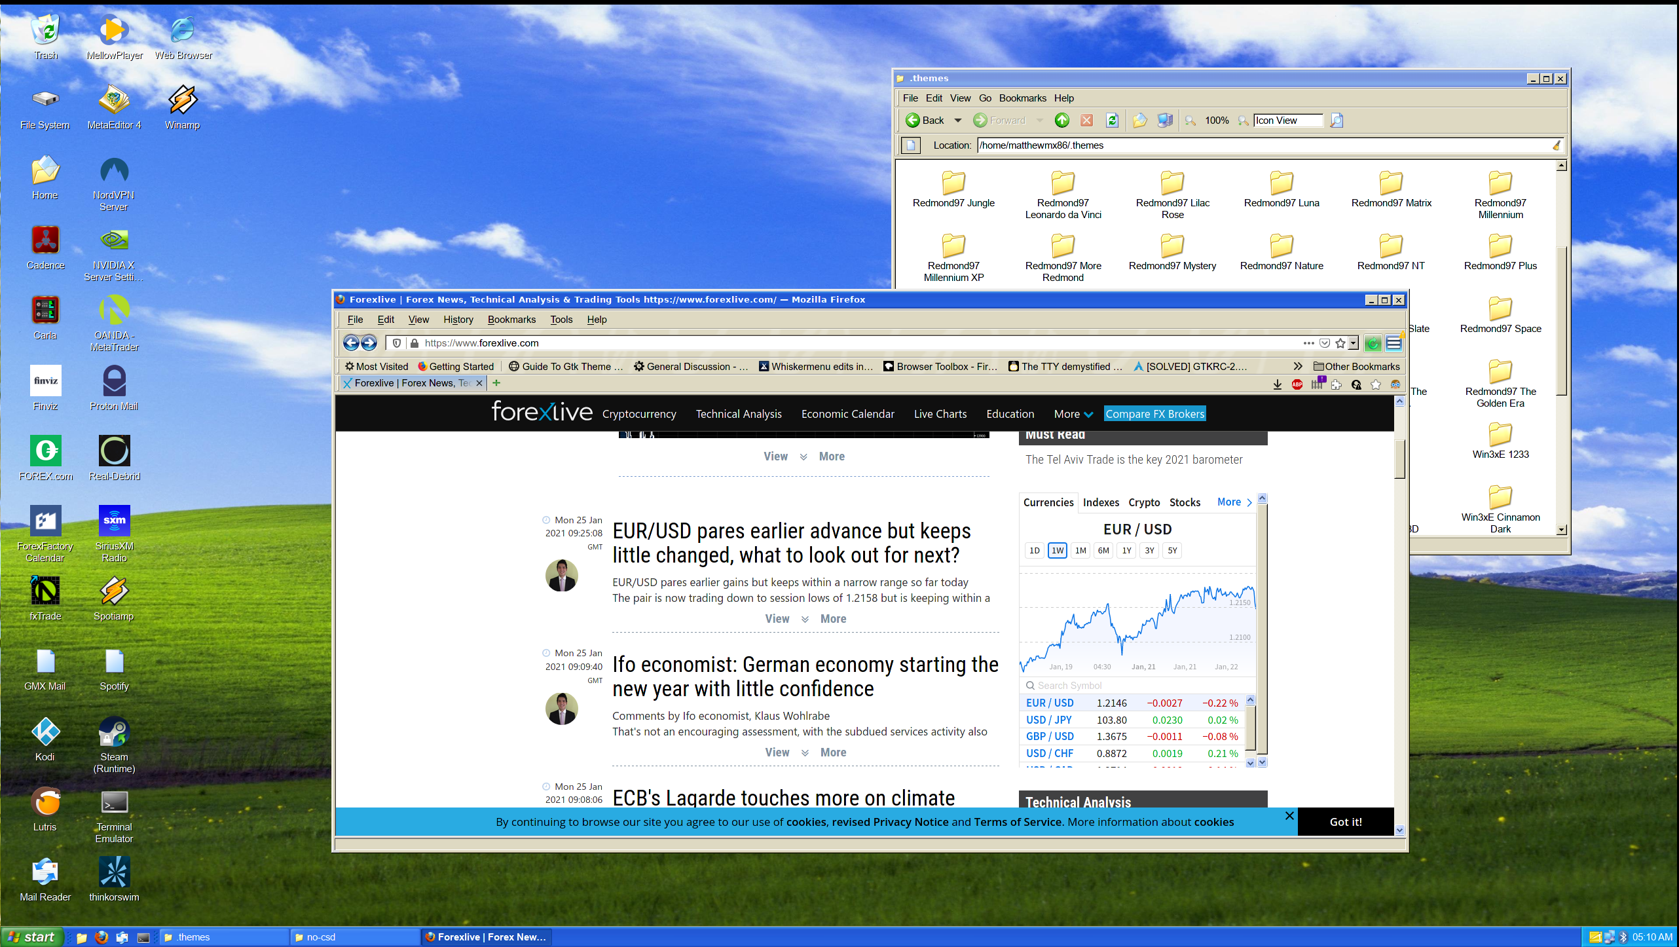1679x947 pixels.
Task: Expand More dropdown in Forexlive navigation
Action: coord(1073,414)
